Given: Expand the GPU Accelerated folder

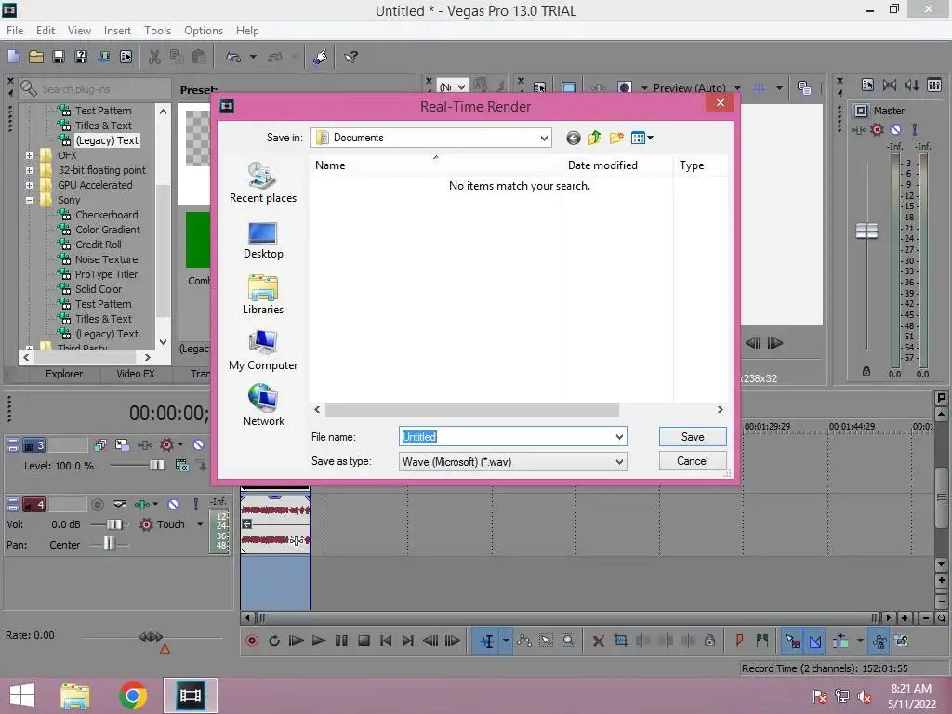Looking at the screenshot, I should point(29,185).
